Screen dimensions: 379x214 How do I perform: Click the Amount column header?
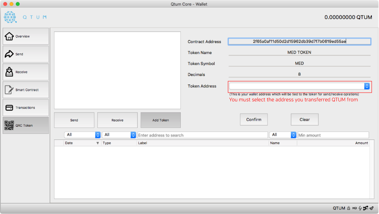click(333, 143)
